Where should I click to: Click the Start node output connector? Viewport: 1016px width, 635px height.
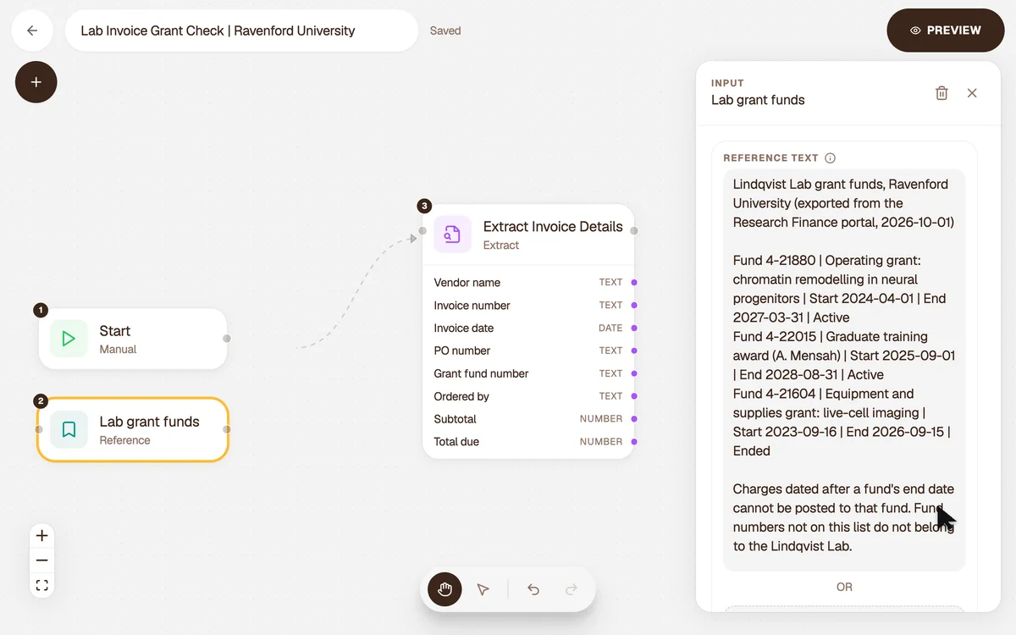click(x=227, y=339)
